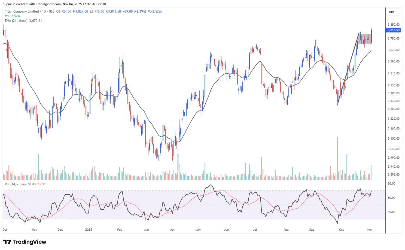The width and height of the screenshot is (405, 250).
Task: Click the 80.00 level on the RSI scale
Action: (391, 184)
